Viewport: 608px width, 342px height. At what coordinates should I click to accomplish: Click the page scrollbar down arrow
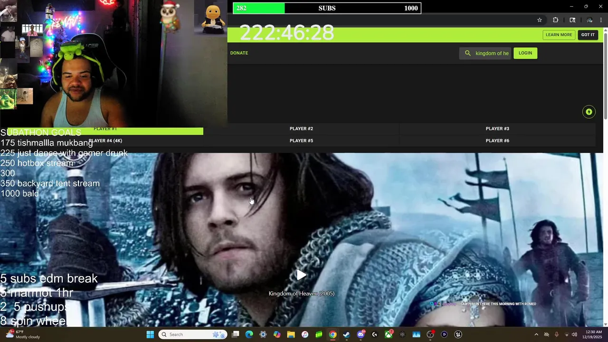point(606,324)
